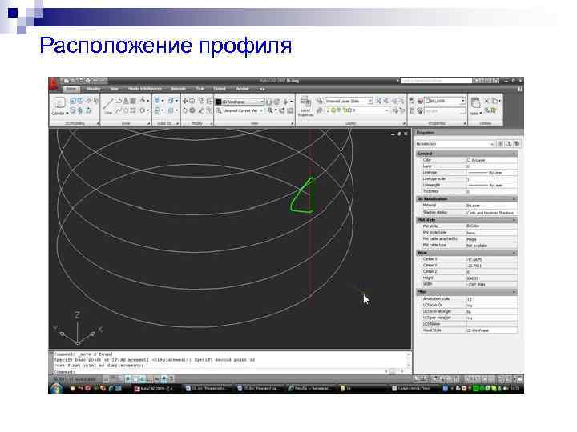Viewport: 577px width, 432px height.
Task: Open the AutoCAD application menu red A
Action: point(54,84)
